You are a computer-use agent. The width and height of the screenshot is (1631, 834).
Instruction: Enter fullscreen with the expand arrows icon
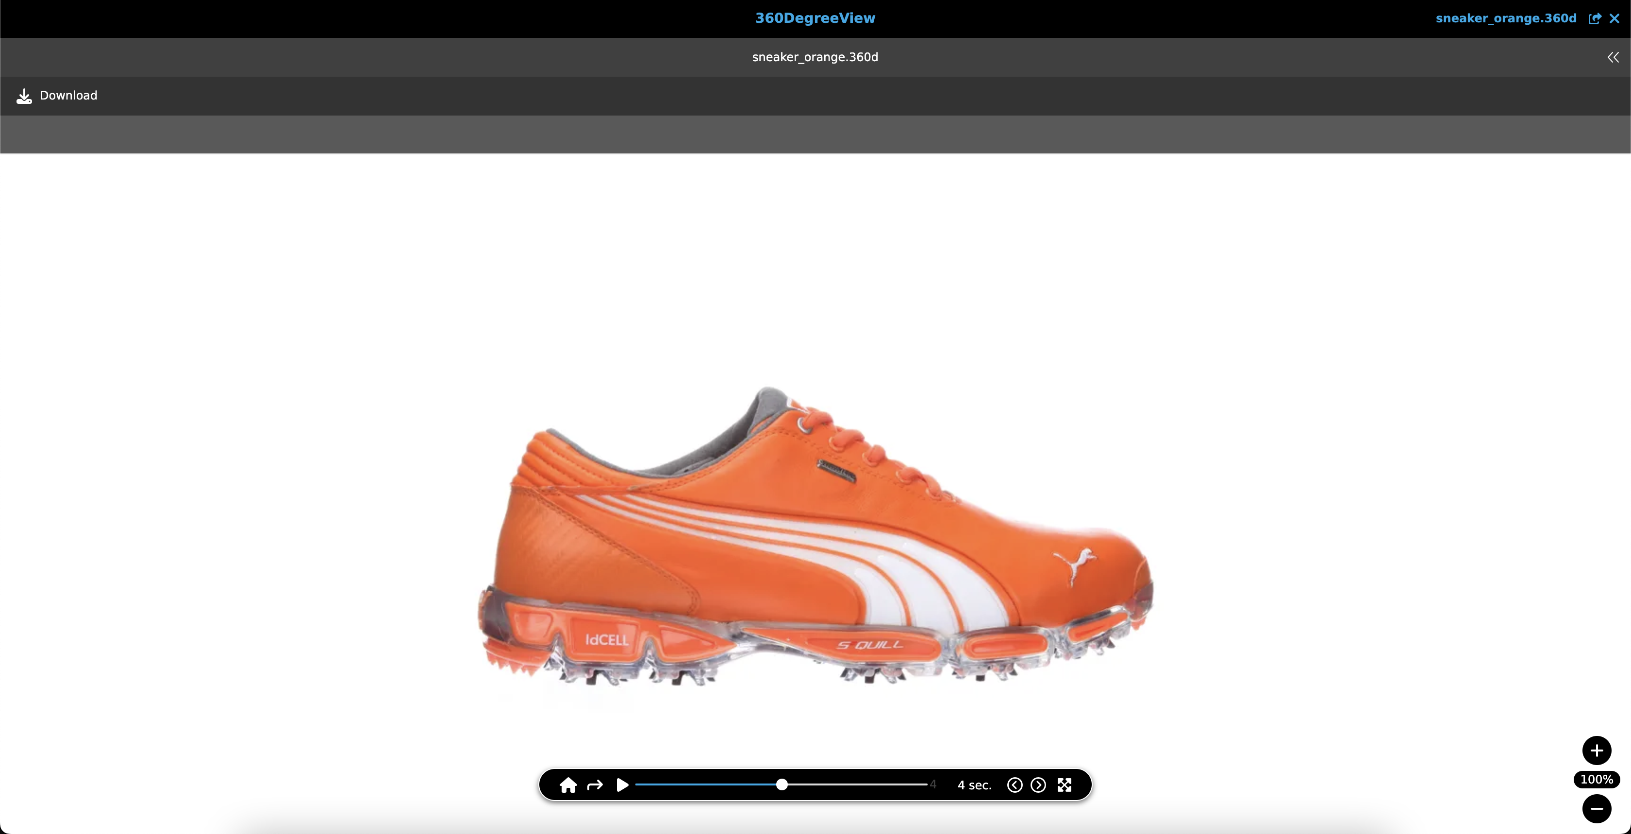(x=1065, y=785)
